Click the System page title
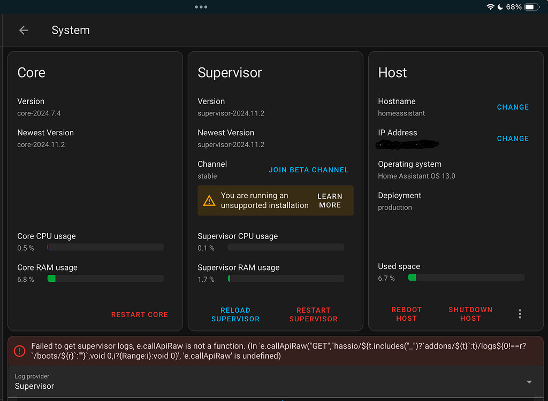The image size is (548, 401). 71,30
